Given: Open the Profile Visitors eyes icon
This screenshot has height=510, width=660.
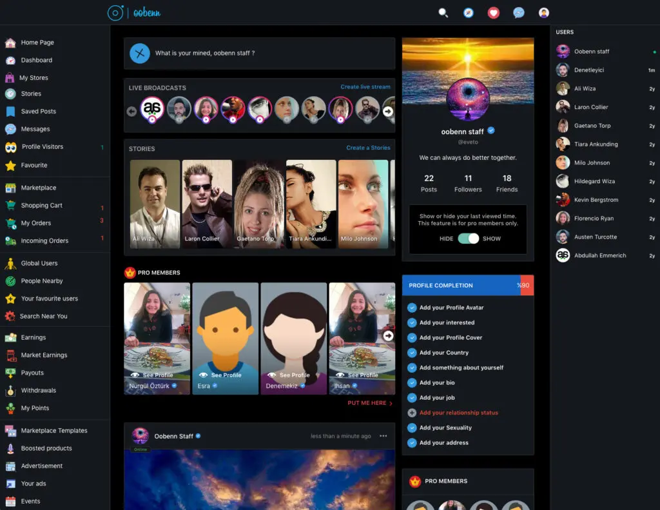Looking at the screenshot, I should point(11,147).
